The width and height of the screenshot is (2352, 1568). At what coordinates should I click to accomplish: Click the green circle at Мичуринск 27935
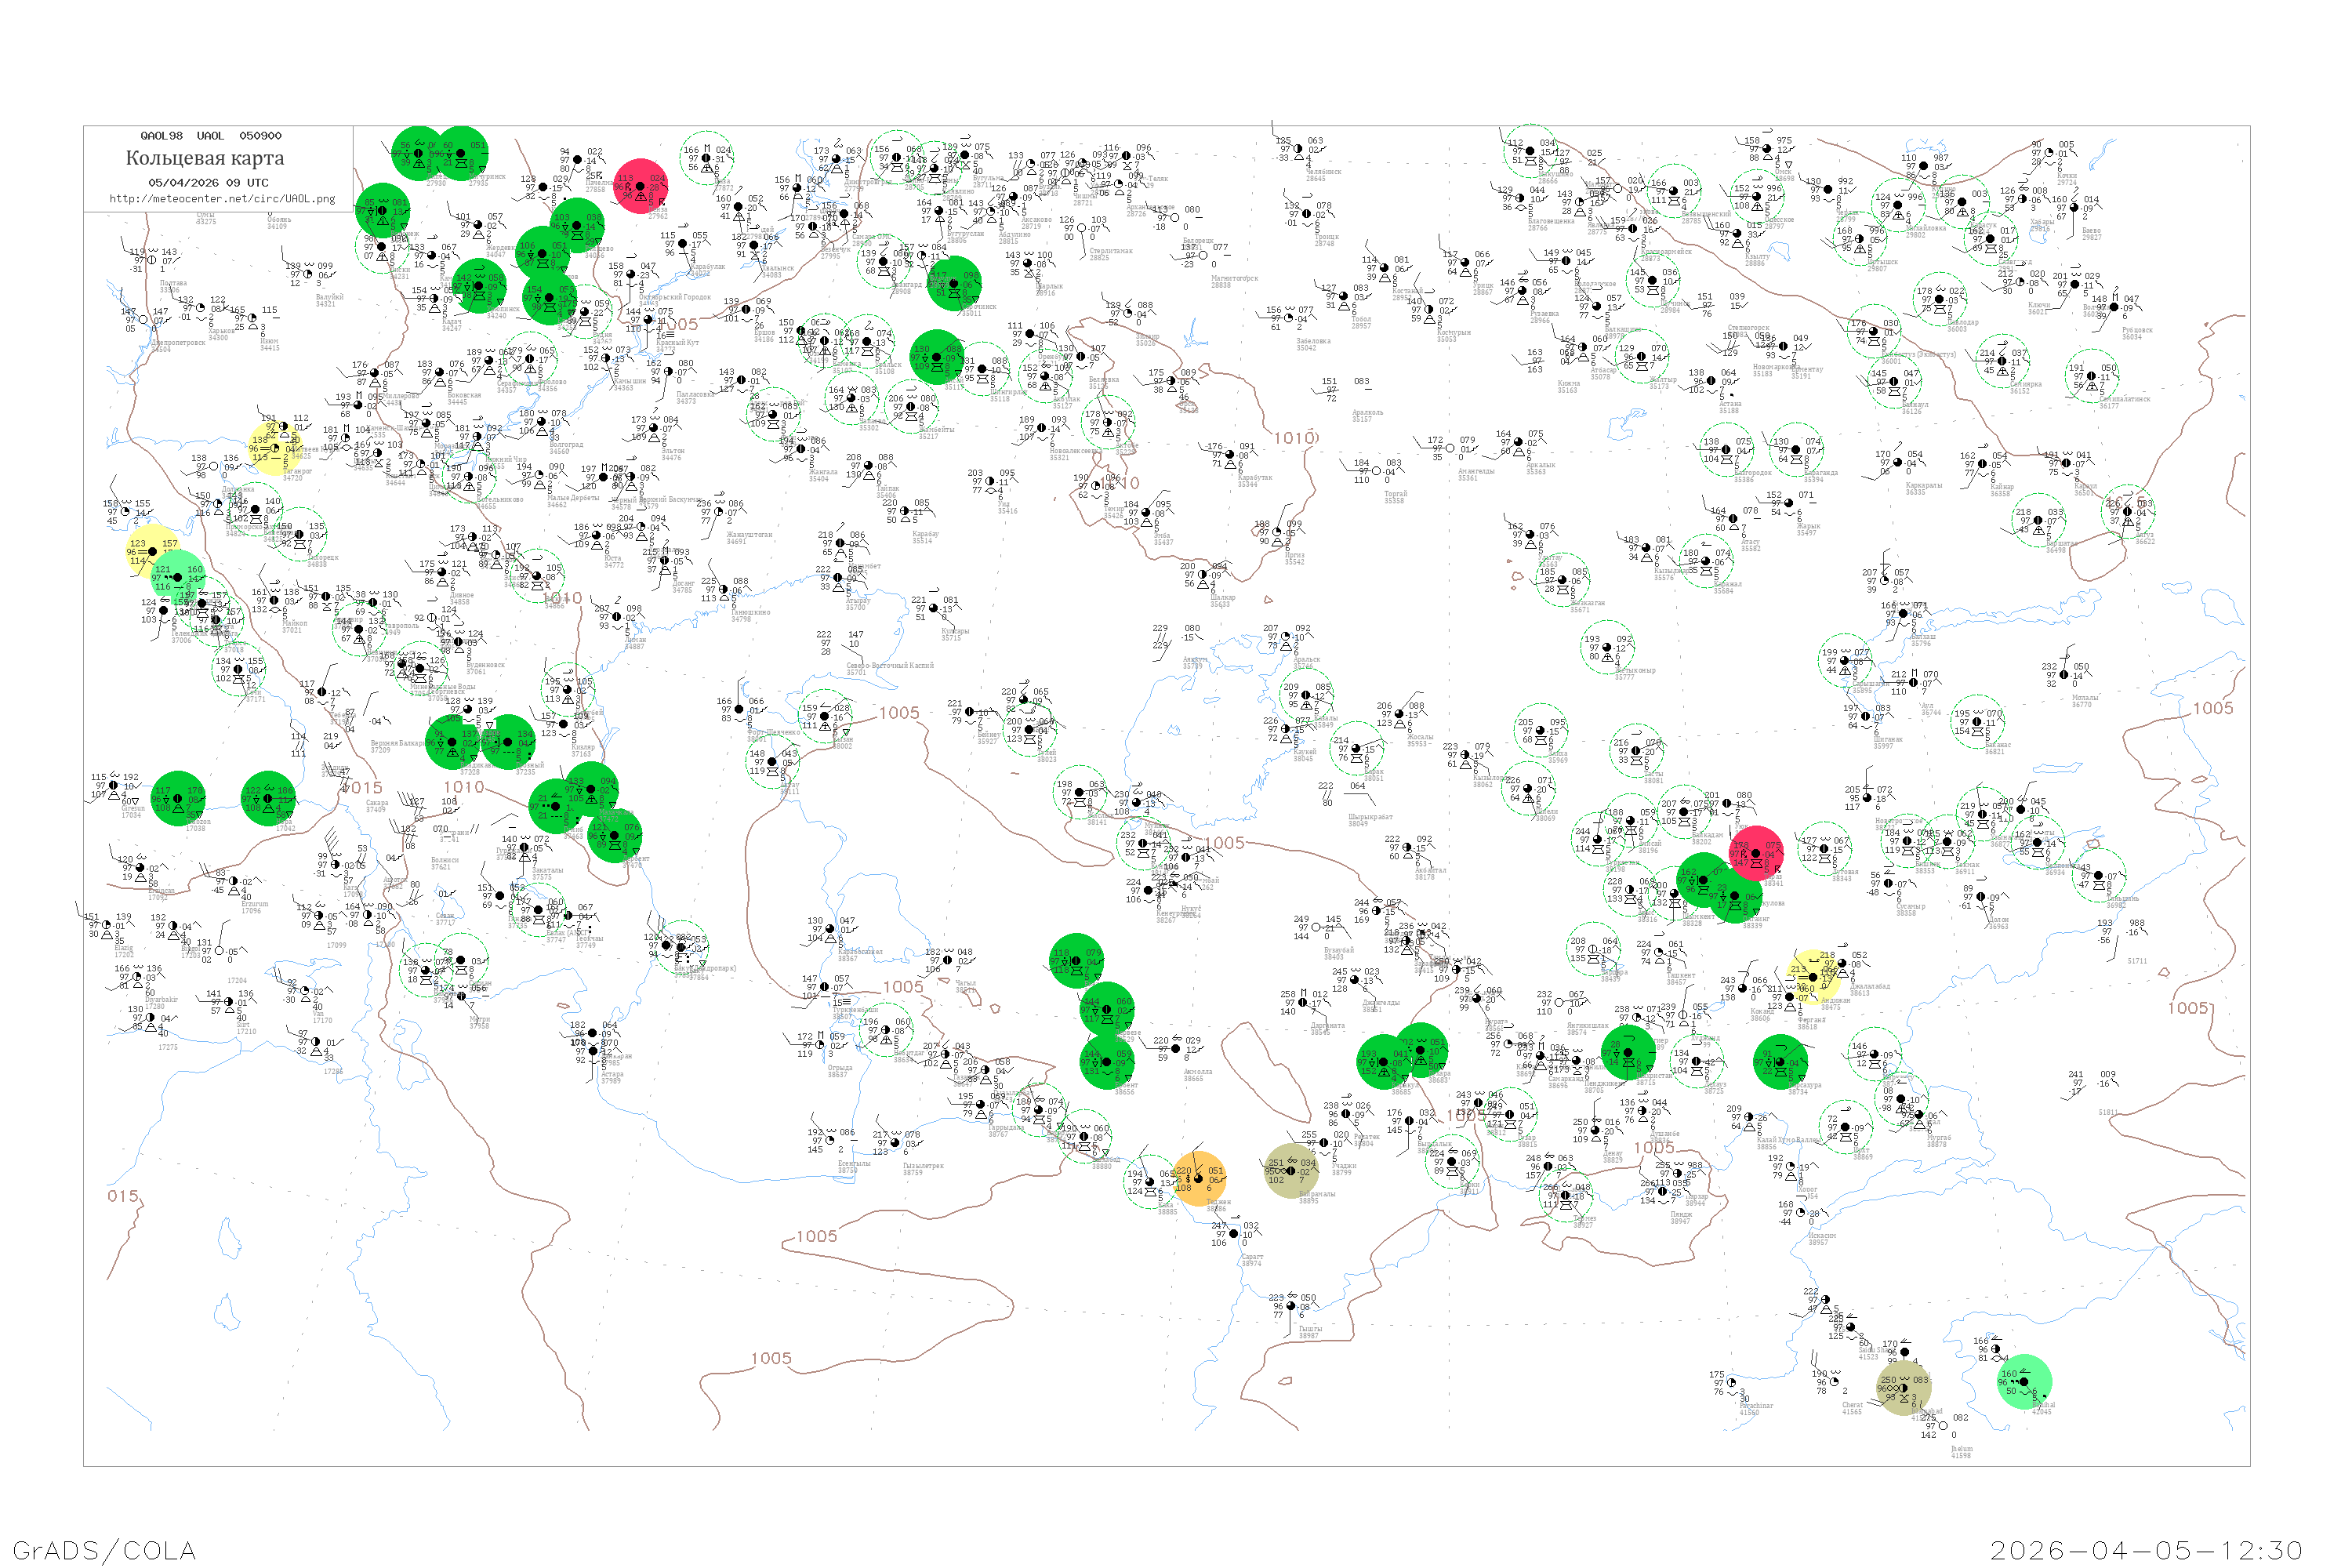[462, 153]
